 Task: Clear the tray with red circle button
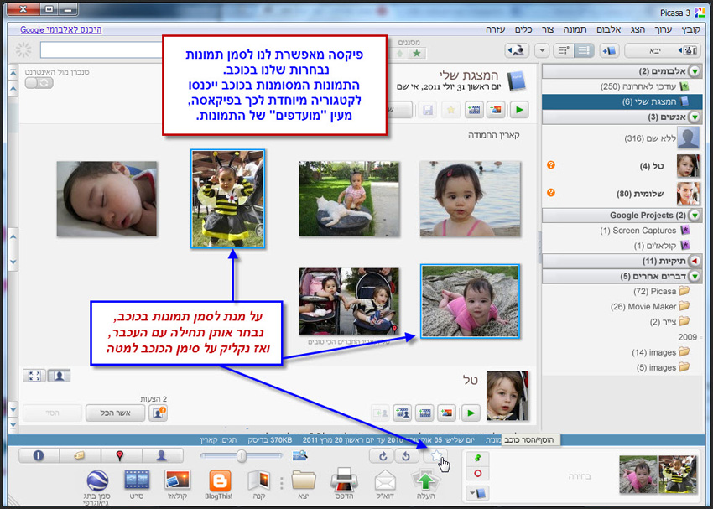click(478, 474)
